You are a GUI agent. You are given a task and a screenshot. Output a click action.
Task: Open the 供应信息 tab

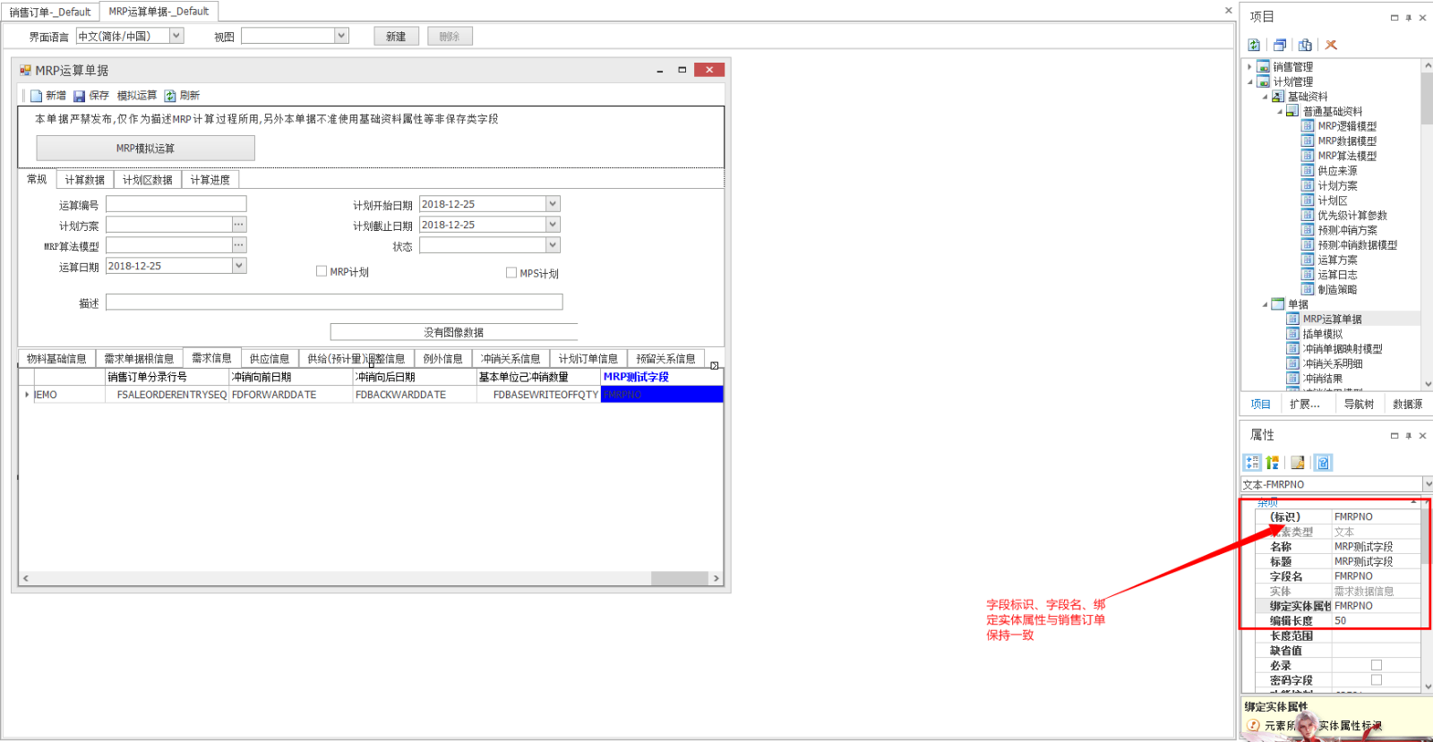(x=269, y=359)
